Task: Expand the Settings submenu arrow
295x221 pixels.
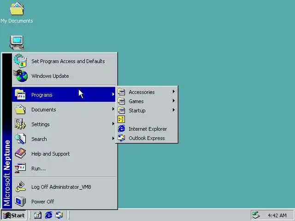Action: 113,124
